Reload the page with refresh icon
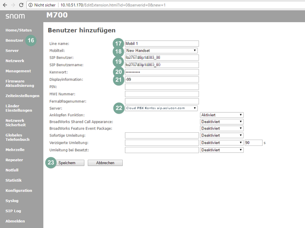Screen dimensions: 305x228 pyautogui.click(x=21, y=5)
